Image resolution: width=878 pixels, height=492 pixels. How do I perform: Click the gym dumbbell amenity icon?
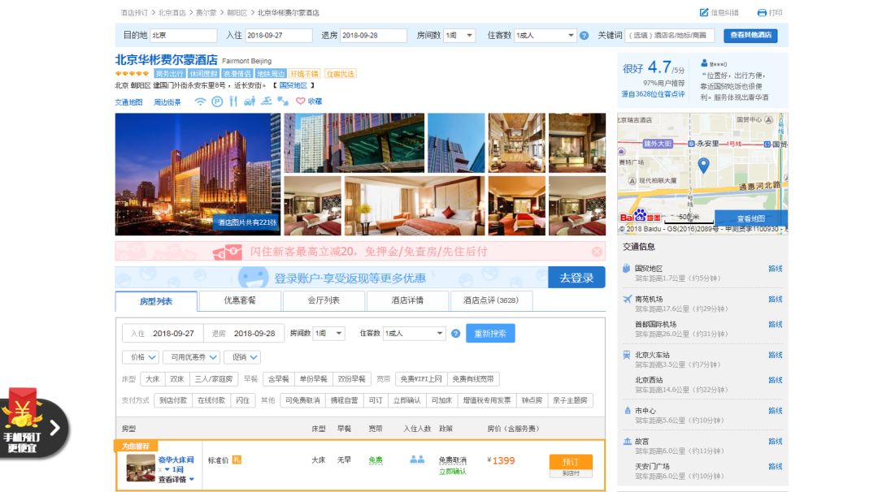(x=283, y=101)
